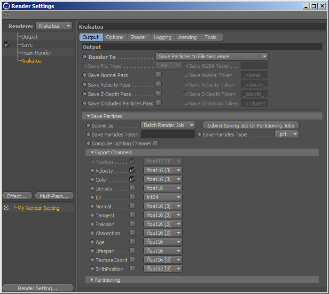Click the Effect... button

tap(17, 196)
